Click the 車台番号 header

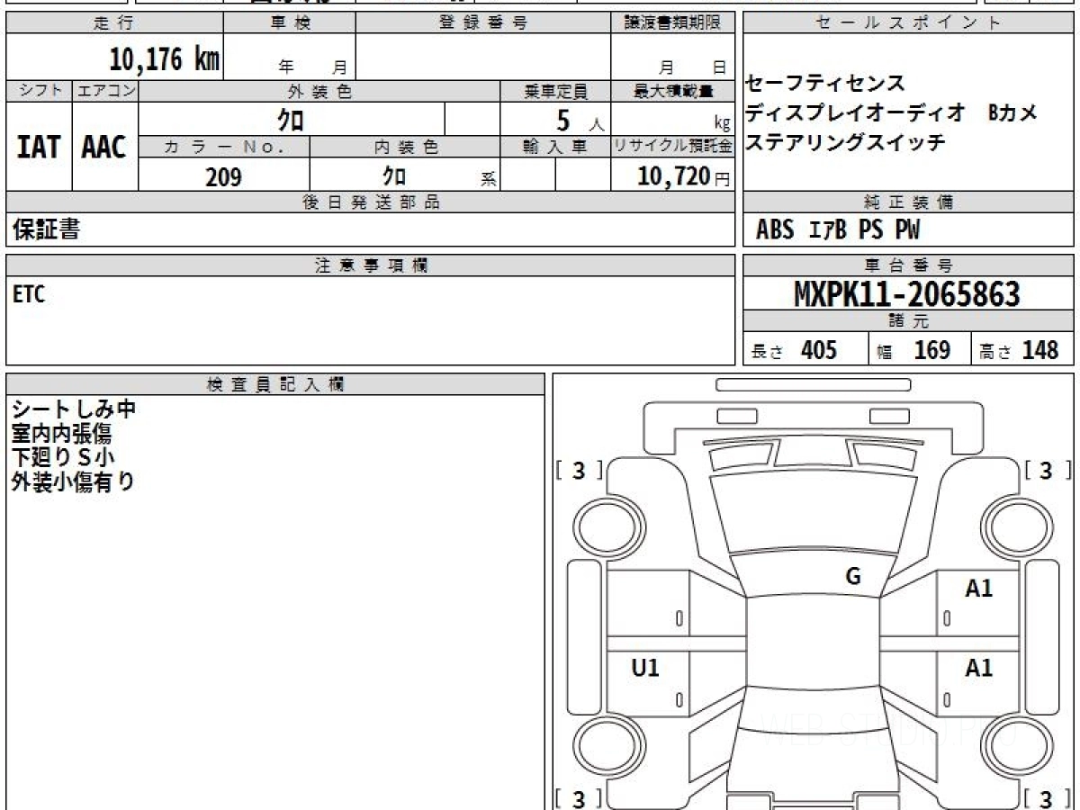coord(909,265)
